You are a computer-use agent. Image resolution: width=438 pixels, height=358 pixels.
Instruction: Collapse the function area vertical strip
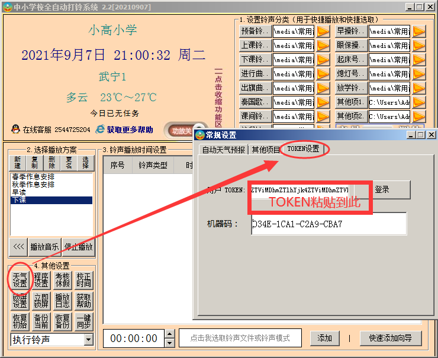(x=218, y=98)
